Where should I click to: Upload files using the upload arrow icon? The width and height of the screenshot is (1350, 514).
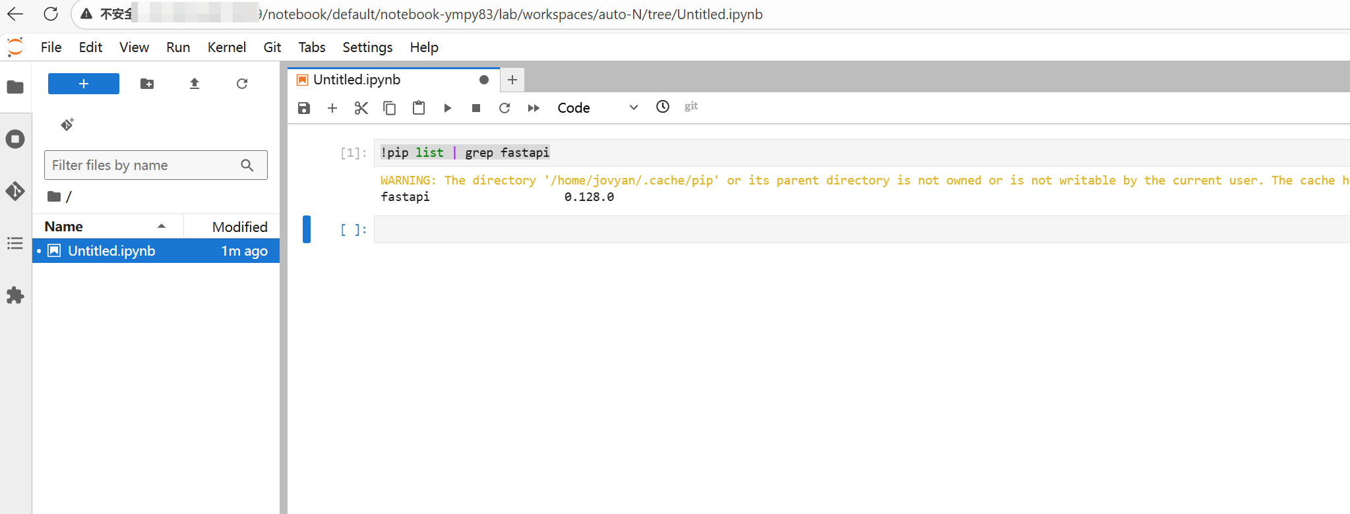195,84
